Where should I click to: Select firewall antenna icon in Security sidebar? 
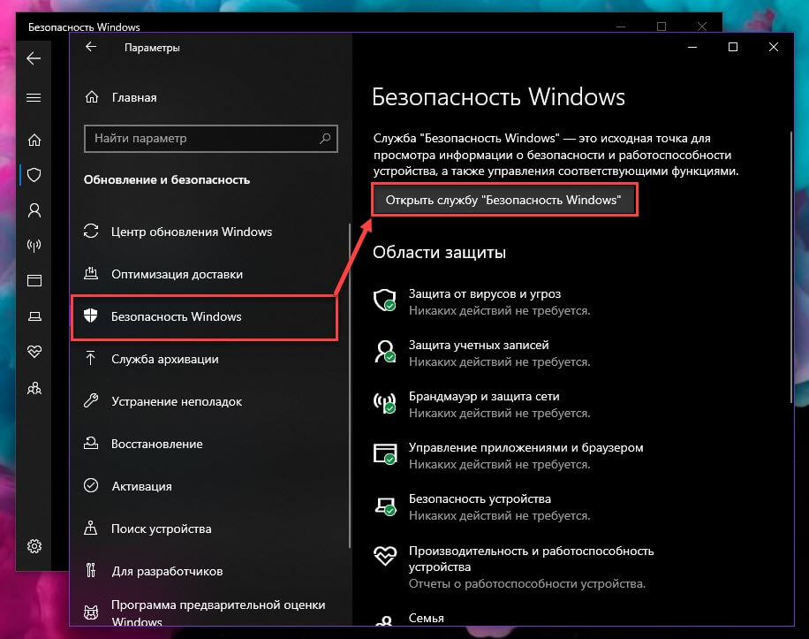point(34,246)
